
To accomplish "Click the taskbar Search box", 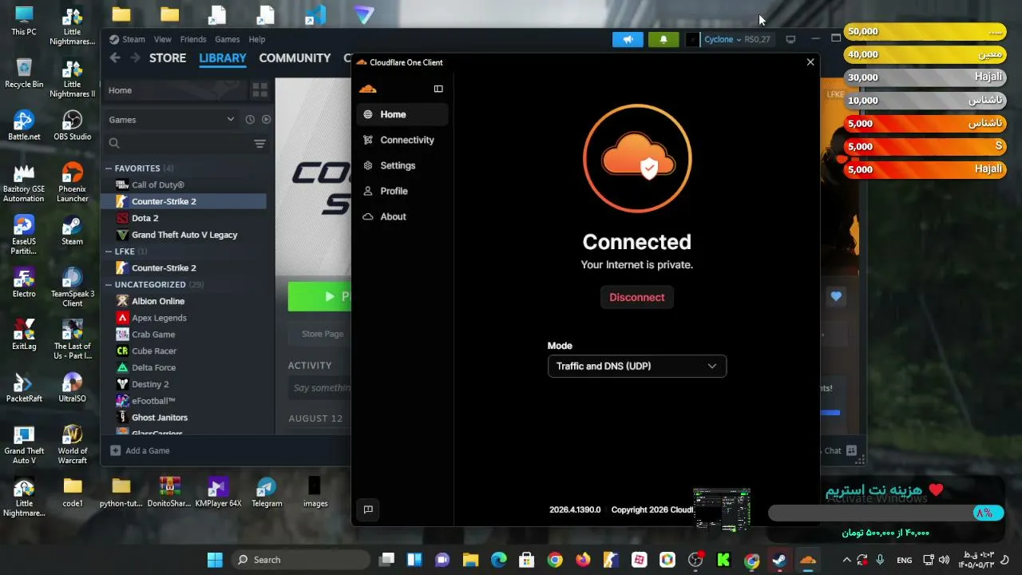I will [x=301, y=560].
